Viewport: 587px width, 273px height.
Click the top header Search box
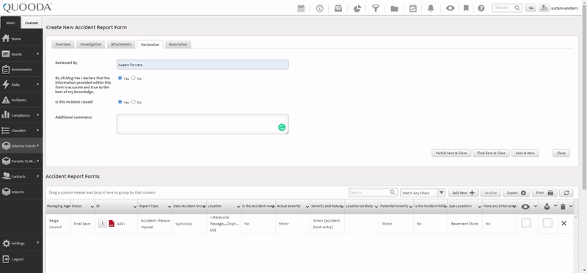pyautogui.click(x=507, y=8)
